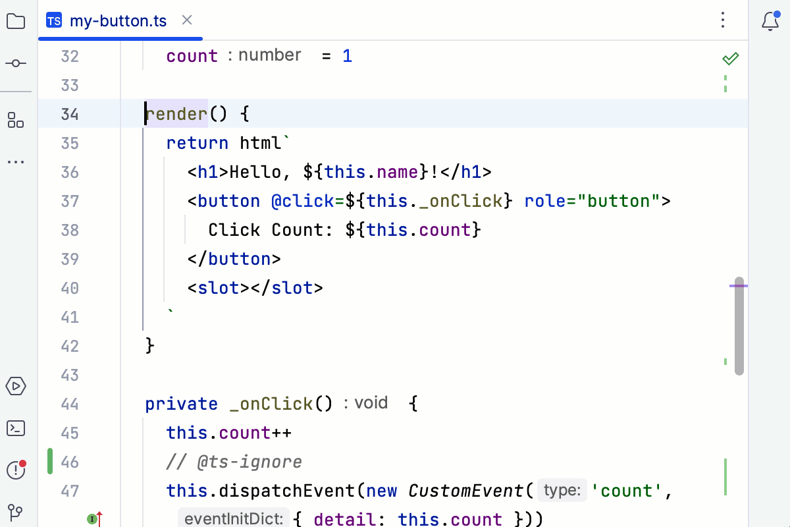Open Notifications via the bell icon
The width and height of the screenshot is (790, 527).
770,21
